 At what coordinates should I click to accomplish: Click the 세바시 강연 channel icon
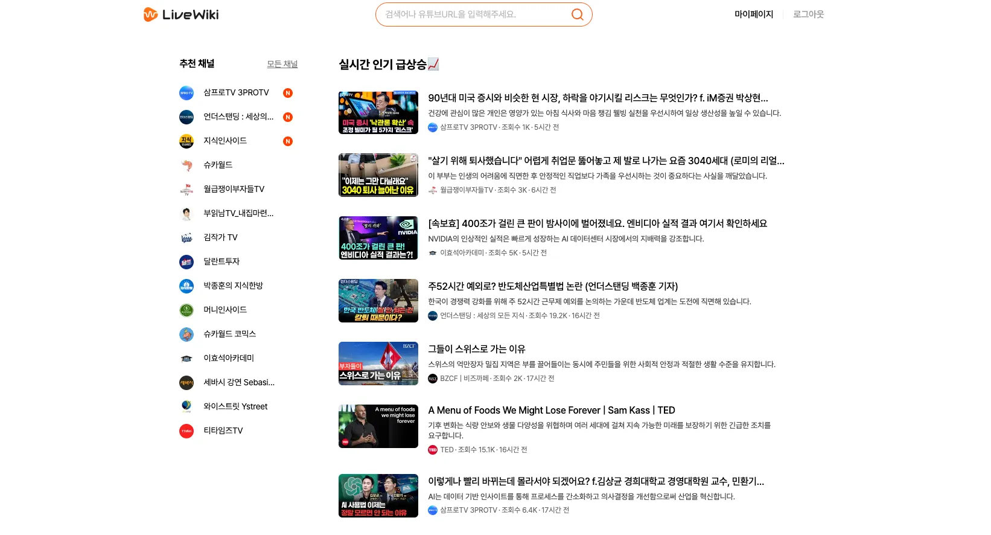pyautogui.click(x=186, y=383)
